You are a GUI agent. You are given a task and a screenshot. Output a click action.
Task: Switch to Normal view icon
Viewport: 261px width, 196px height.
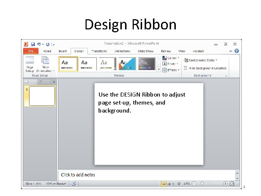pyautogui.click(x=163, y=184)
